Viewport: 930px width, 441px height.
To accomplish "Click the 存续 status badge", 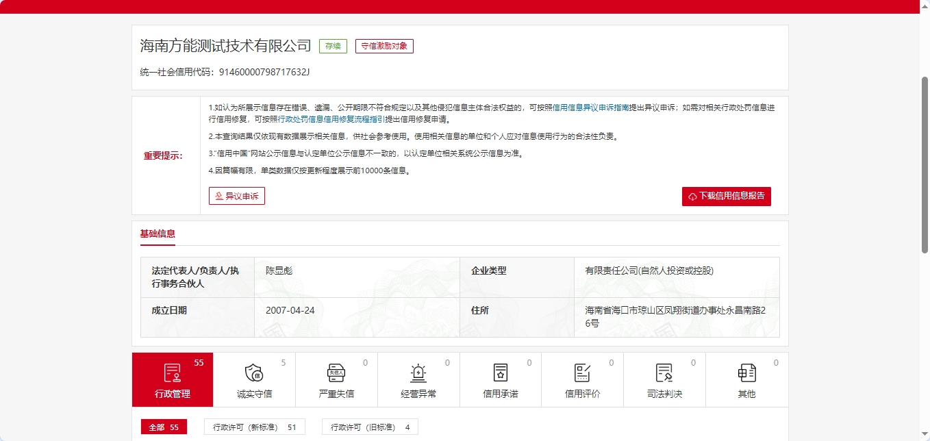I will coord(333,47).
